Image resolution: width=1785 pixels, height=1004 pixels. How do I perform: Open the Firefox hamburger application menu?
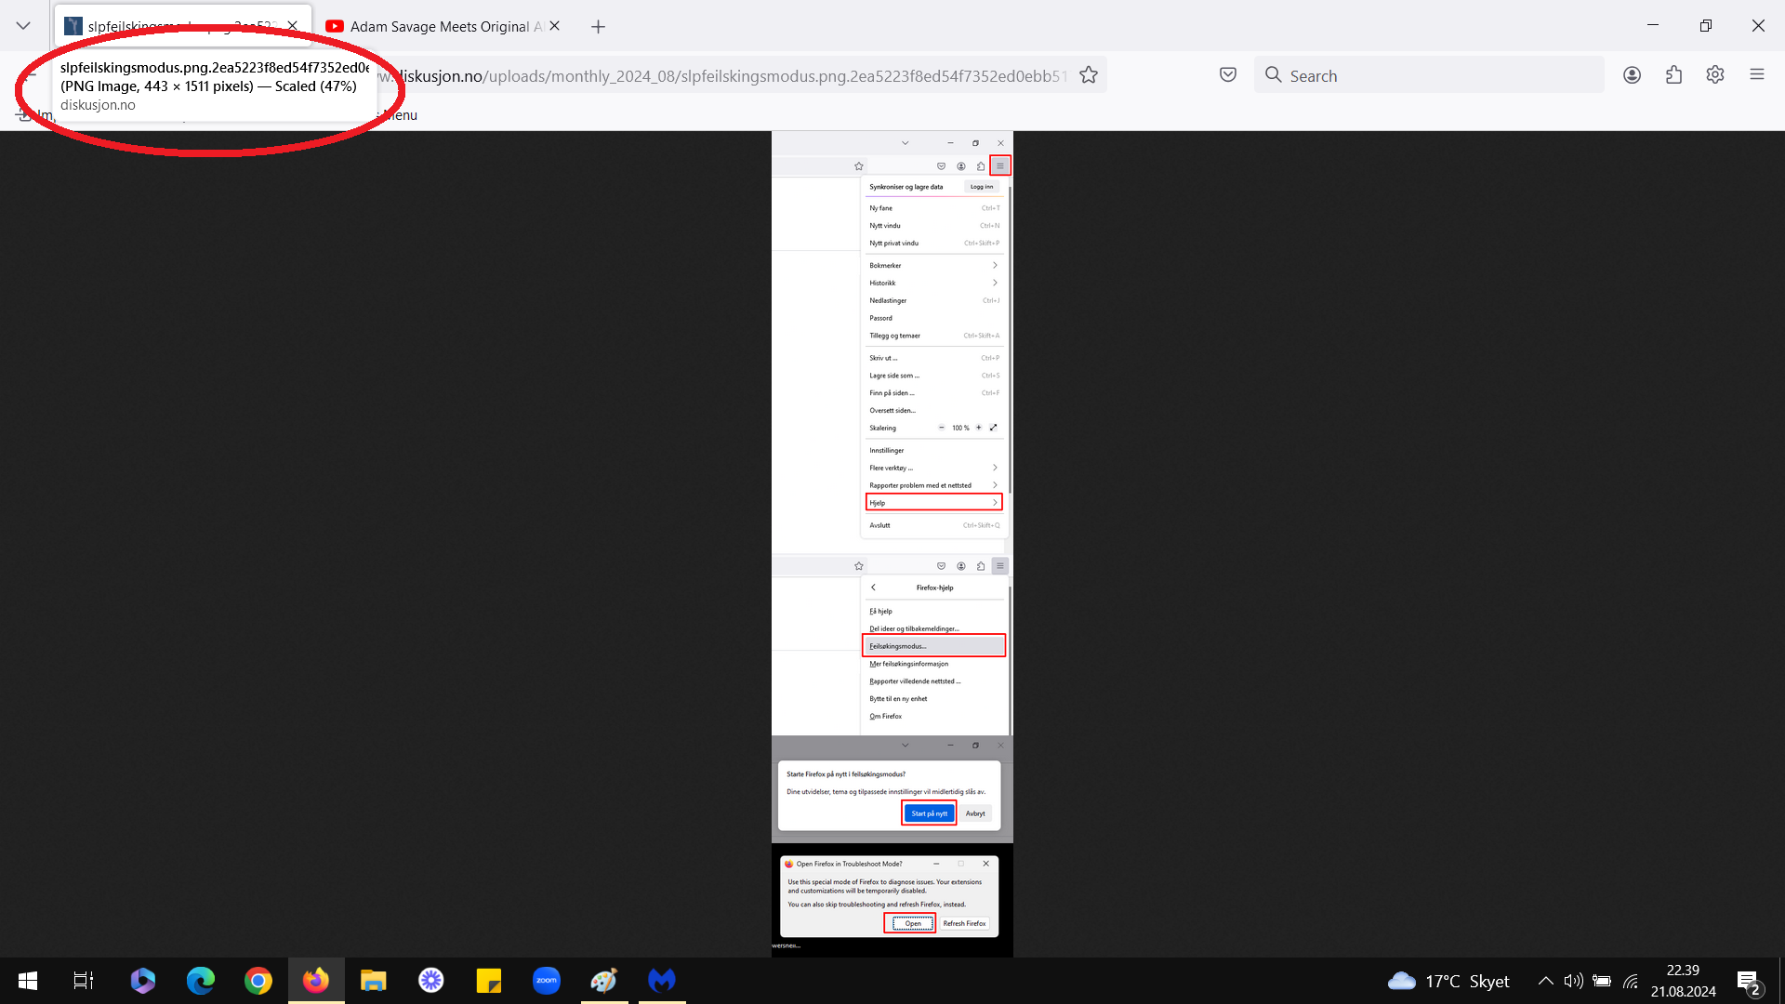1757,75
